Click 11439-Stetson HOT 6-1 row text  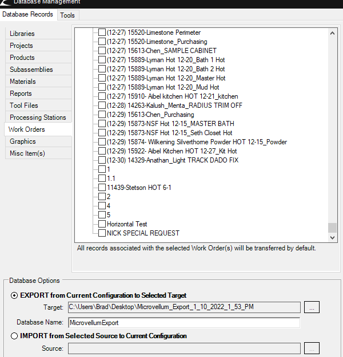coord(139,188)
